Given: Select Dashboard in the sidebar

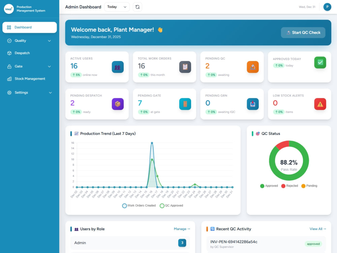Looking at the screenshot, I should 29,27.
